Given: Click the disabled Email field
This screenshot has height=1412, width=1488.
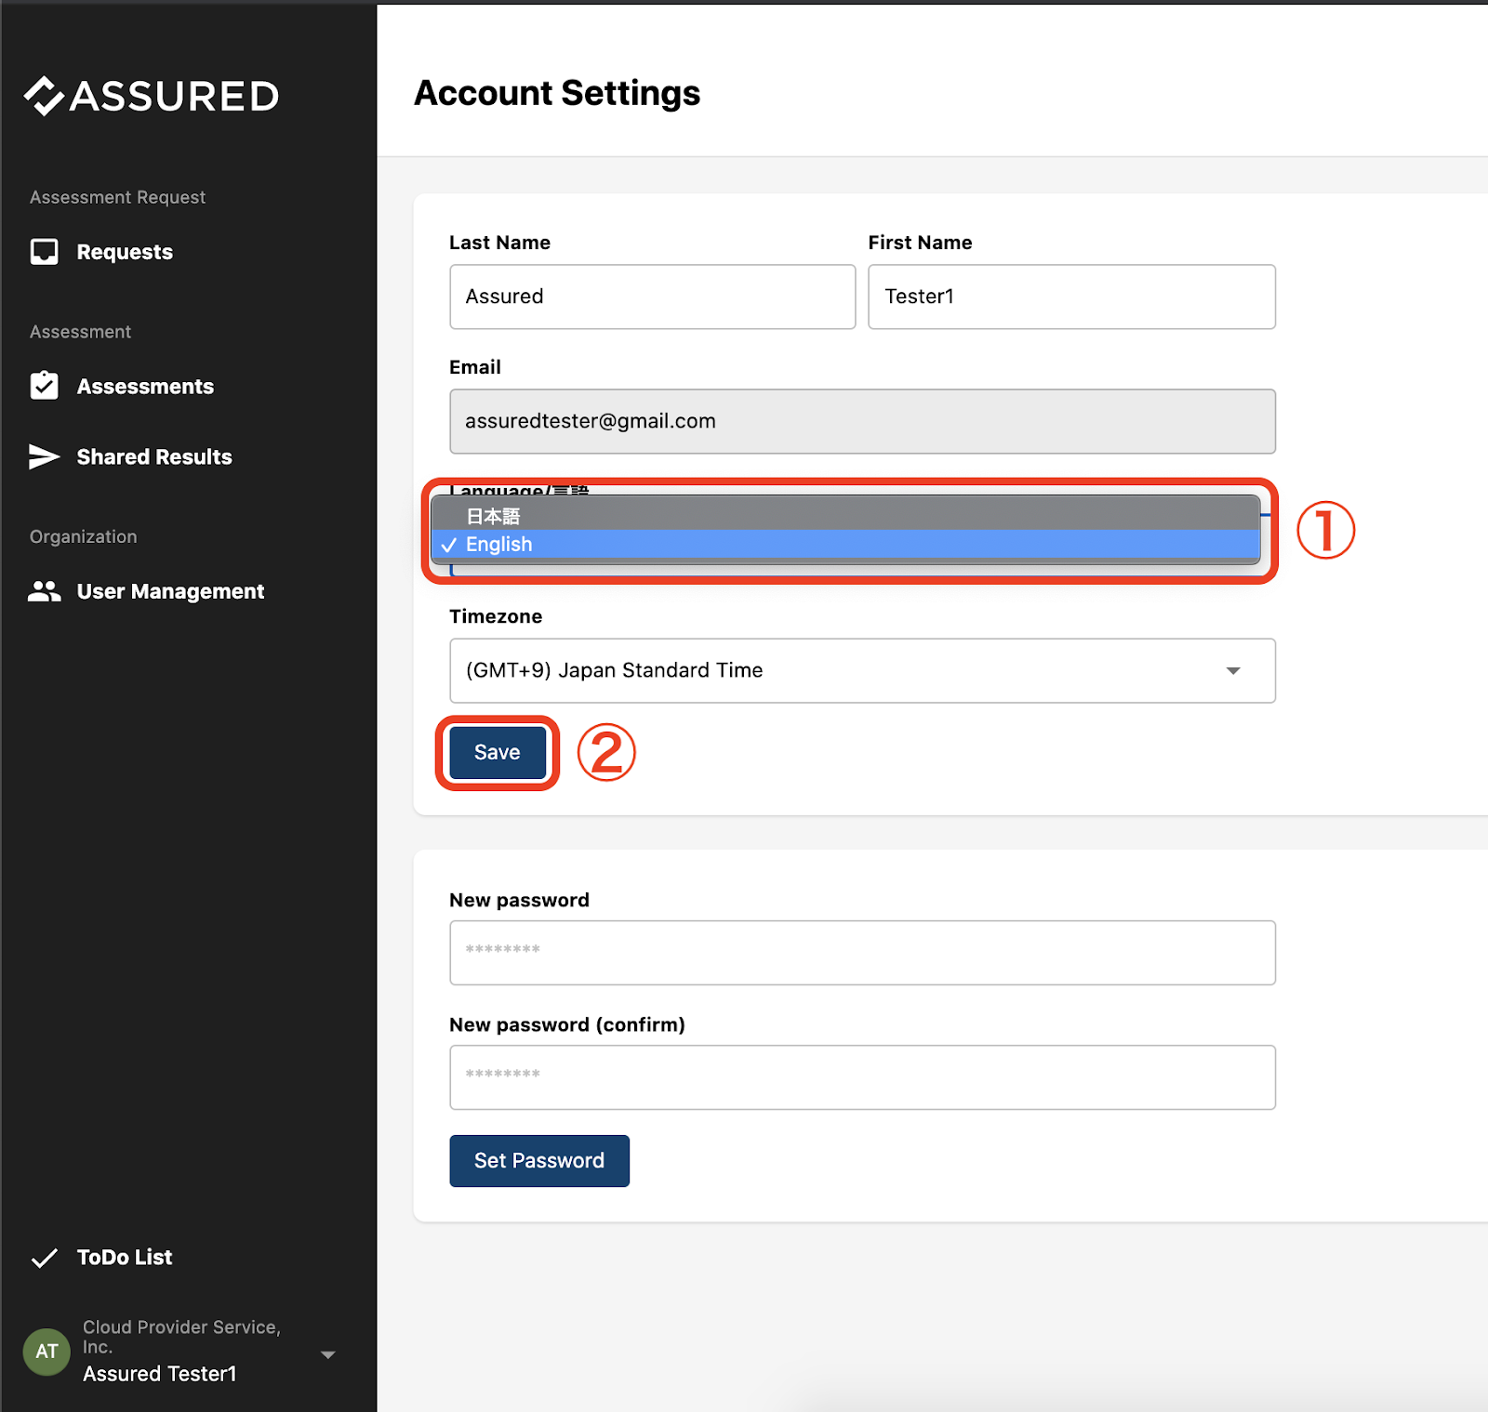Looking at the screenshot, I should coord(862,421).
